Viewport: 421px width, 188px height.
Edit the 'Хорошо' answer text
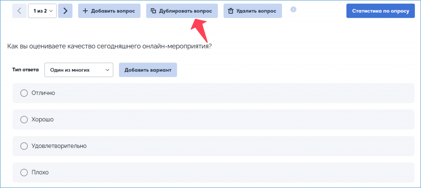pos(43,119)
